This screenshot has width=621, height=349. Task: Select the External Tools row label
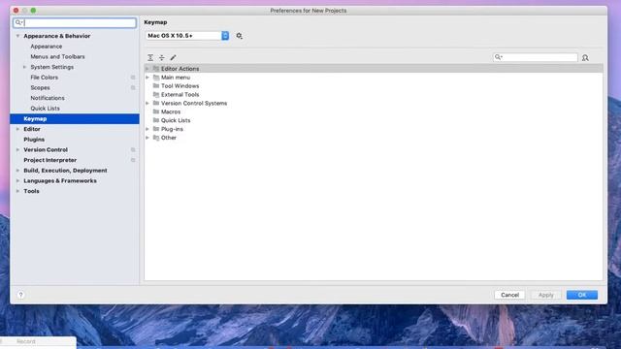pos(180,95)
